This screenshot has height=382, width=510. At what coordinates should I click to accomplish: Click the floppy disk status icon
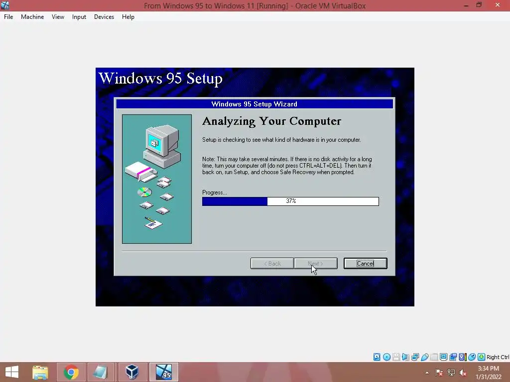(396, 357)
